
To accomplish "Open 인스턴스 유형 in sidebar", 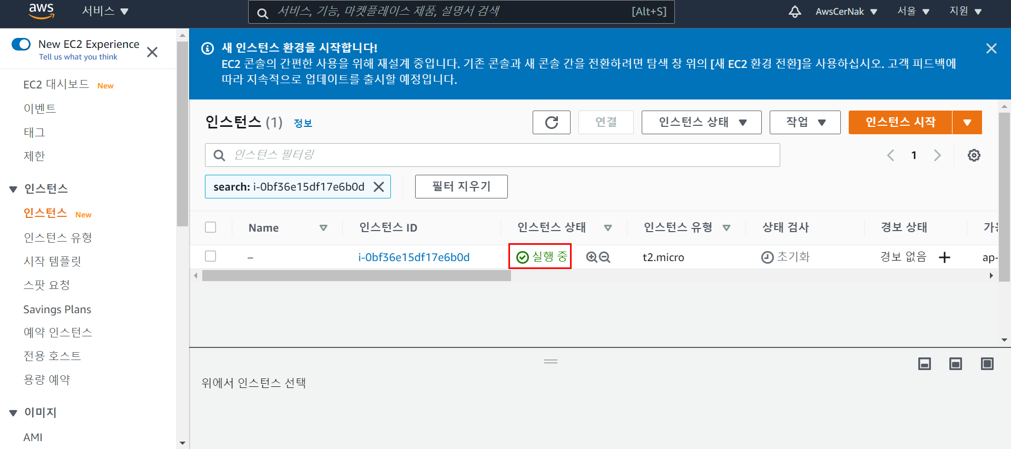I will click(x=58, y=237).
